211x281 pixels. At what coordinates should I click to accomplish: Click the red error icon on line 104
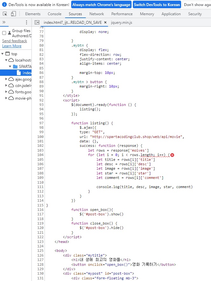coord(172,155)
